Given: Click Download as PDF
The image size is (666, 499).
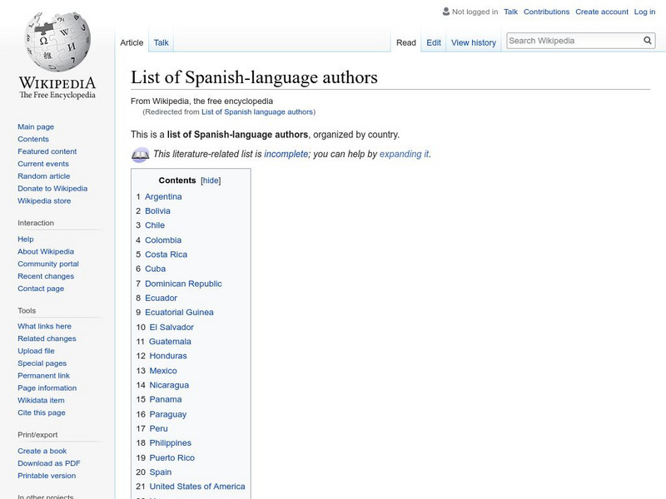Looking at the screenshot, I should (49, 463).
